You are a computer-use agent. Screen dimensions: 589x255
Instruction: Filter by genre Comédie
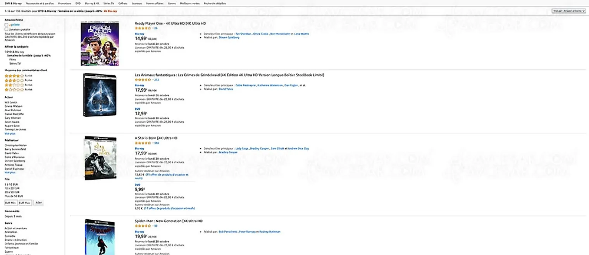pyautogui.click(x=10, y=236)
